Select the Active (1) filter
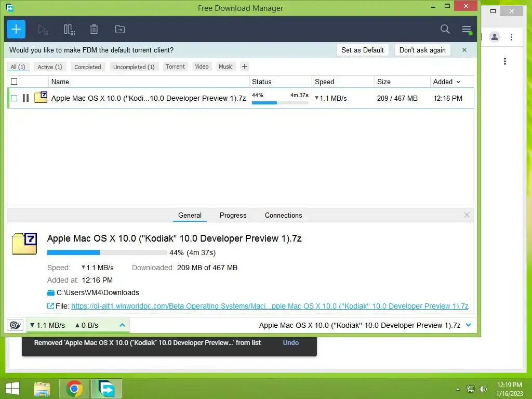 coord(50,67)
